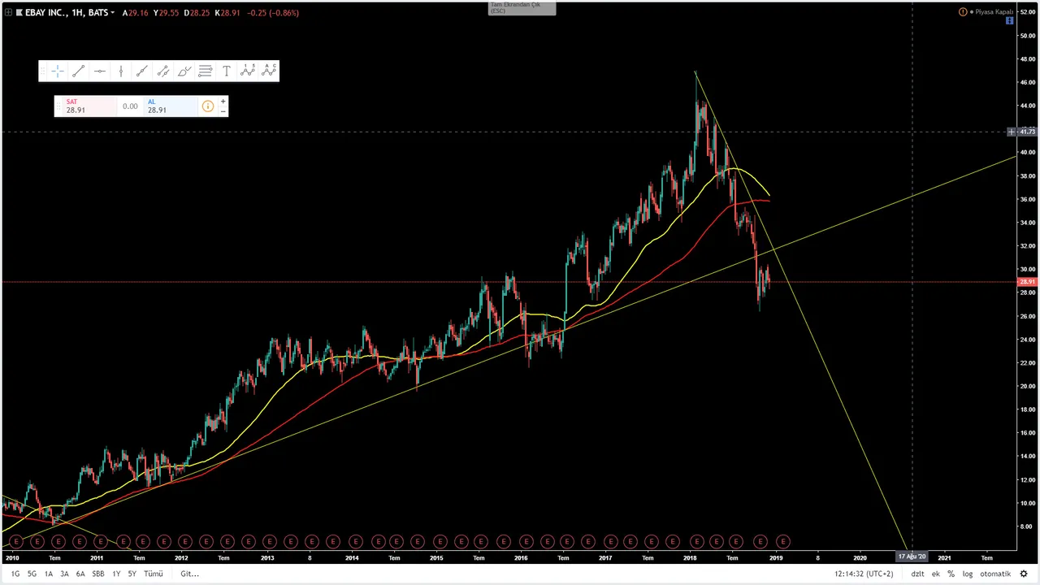The width and height of the screenshot is (1040, 585).
Task: Click the -0.25 (-0.86%) change value
Action: [x=272, y=13]
